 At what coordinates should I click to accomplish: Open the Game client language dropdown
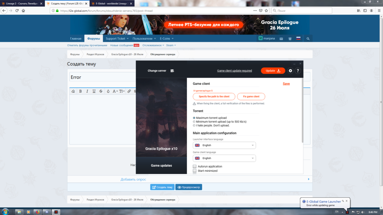coord(224,158)
